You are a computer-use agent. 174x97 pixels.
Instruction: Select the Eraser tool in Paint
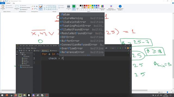point(32,9)
